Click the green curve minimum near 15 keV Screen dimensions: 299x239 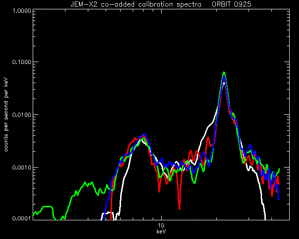(x=194, y=183)
